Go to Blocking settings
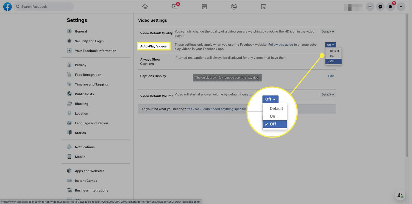Image resolution: width=412 pixels, height=204 pixels. (82, 104)
